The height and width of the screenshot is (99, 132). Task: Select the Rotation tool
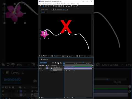click(51, 6)
